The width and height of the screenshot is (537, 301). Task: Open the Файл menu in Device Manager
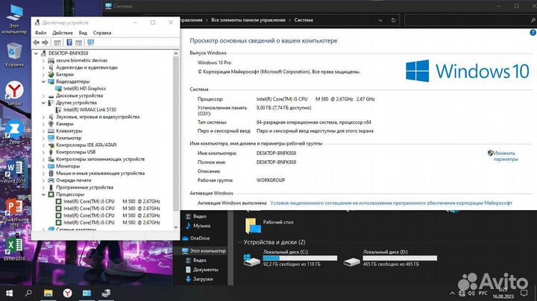pos(40,33)
